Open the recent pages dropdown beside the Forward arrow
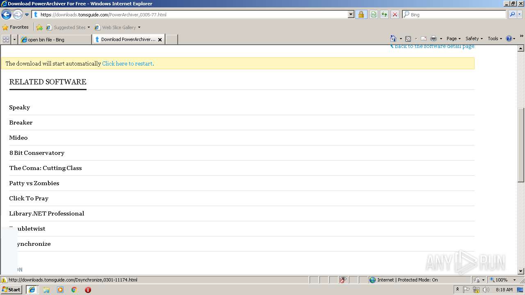The image size is (525, 295). click(x=27, y=15)
